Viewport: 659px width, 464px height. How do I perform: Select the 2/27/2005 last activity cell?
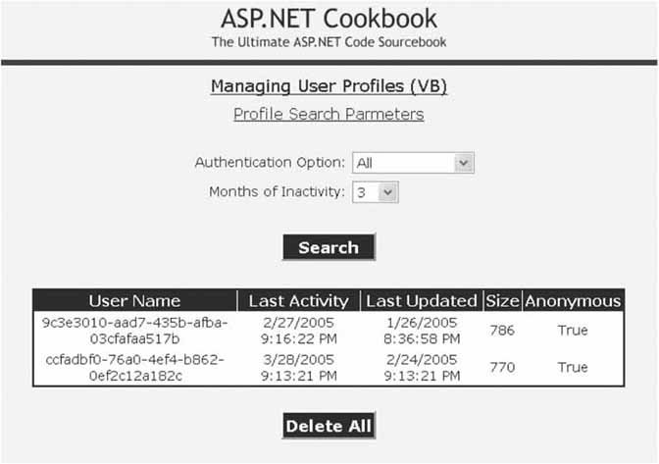click(298, 331)
